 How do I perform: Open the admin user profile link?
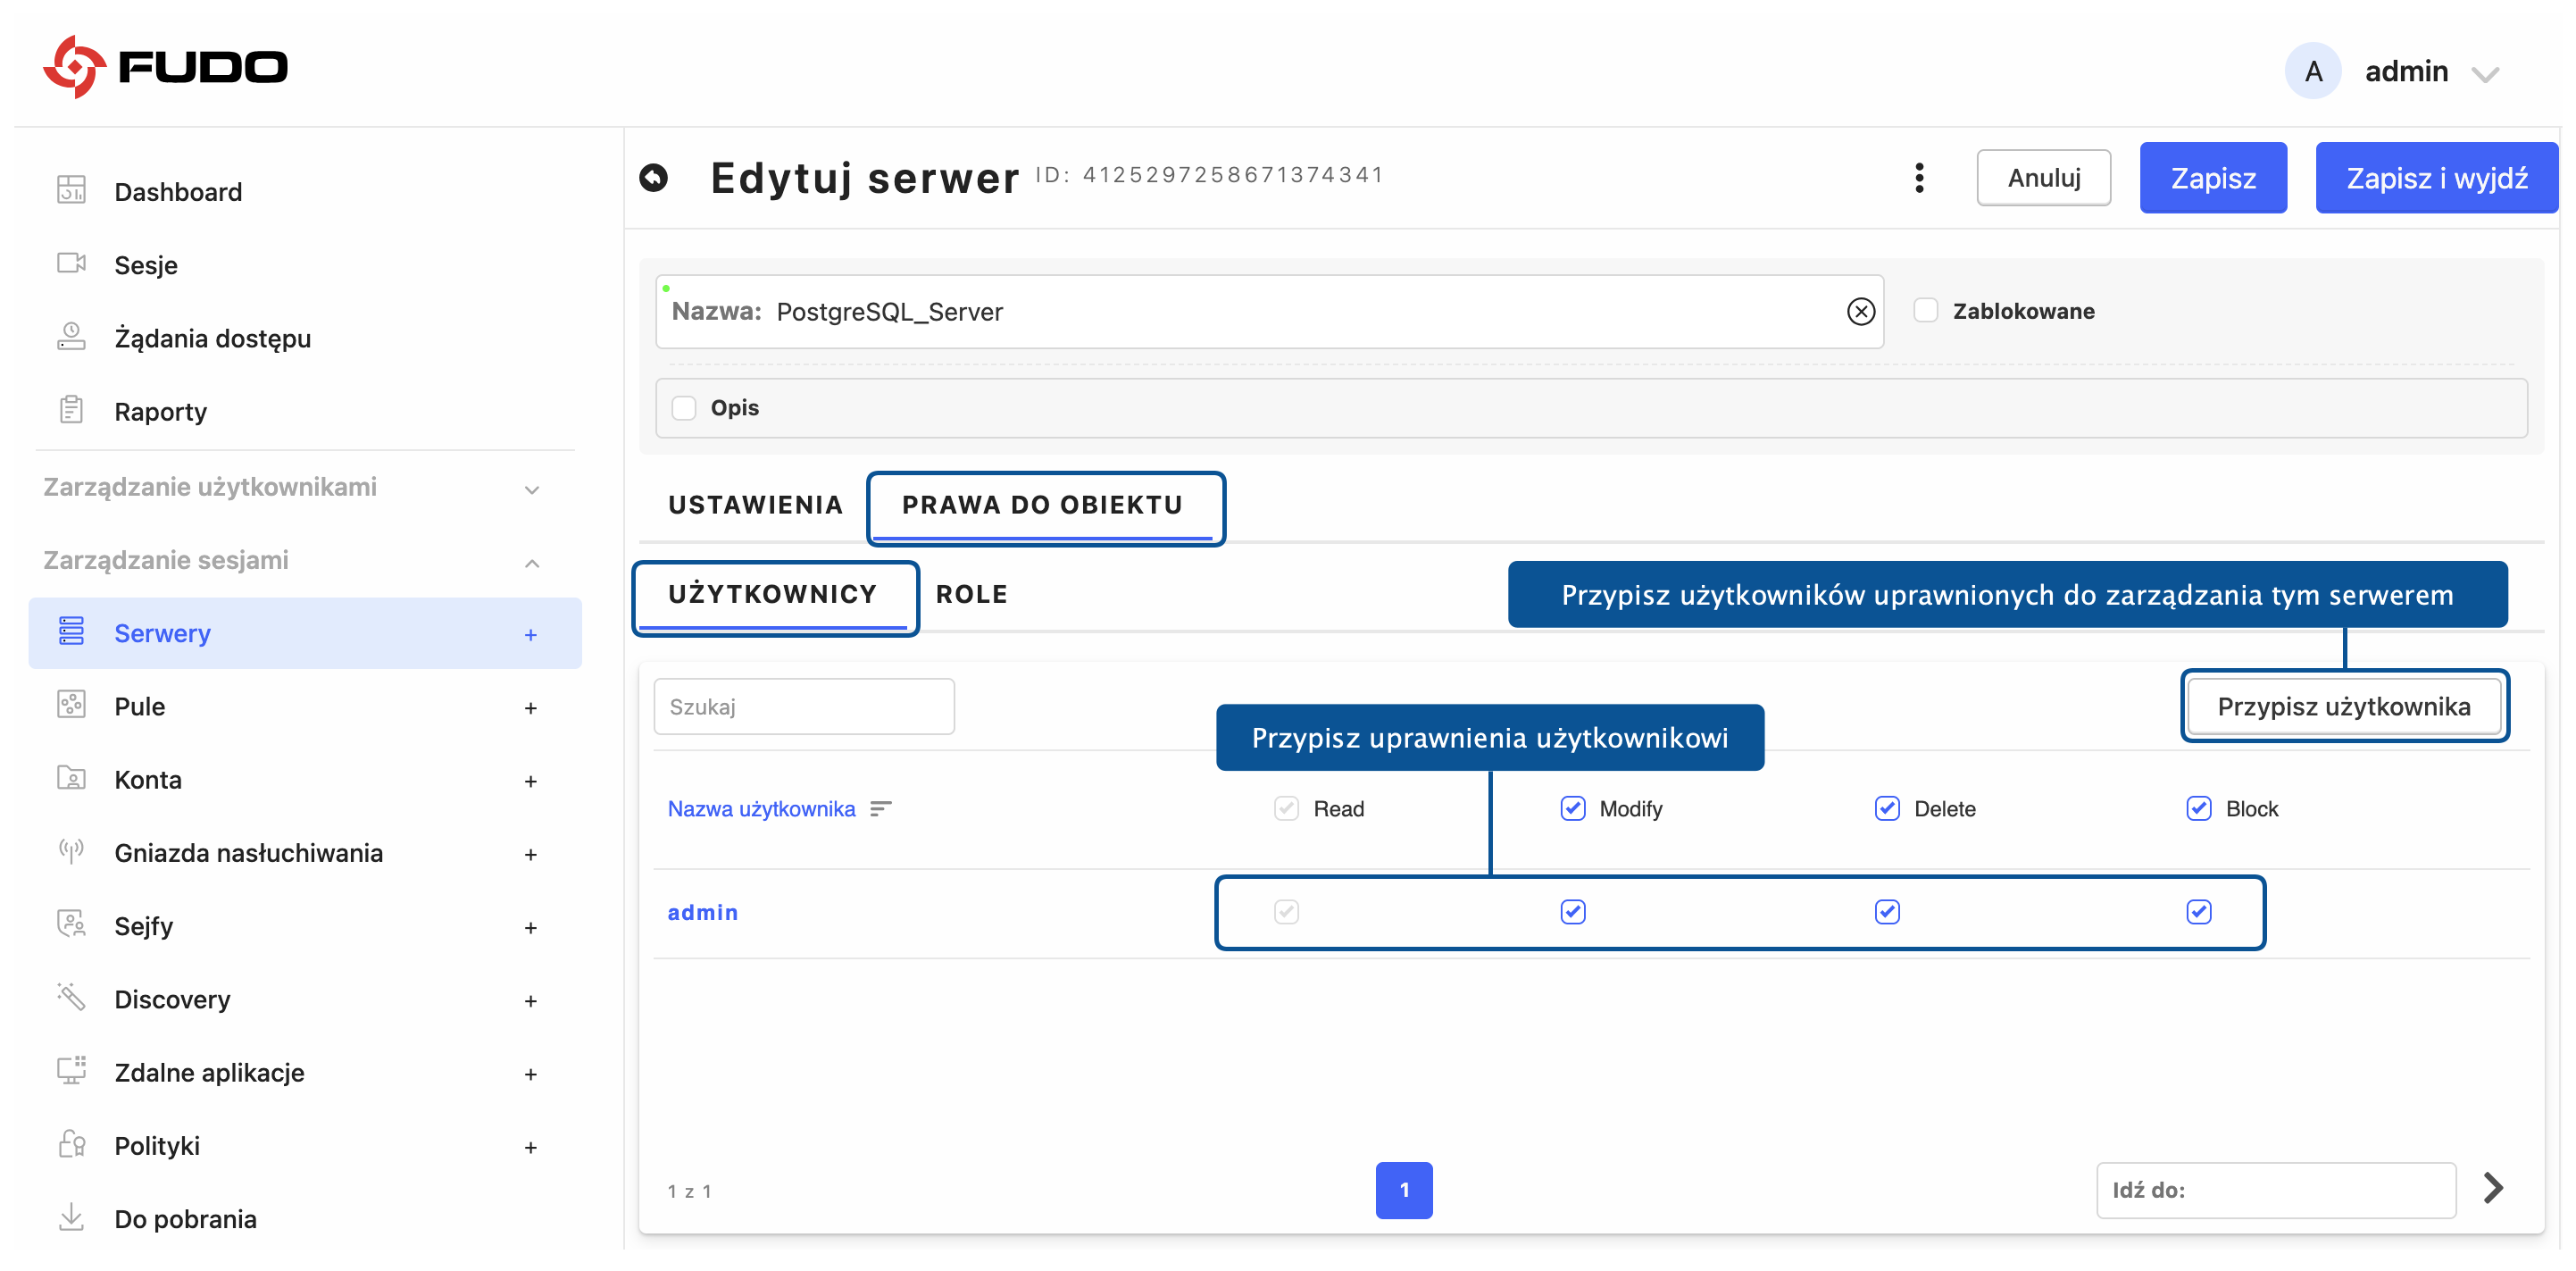[x=702, y=911]
